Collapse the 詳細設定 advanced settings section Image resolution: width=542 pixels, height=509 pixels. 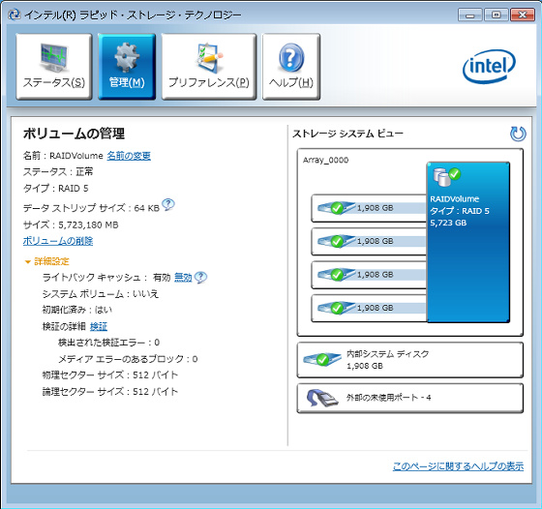(47, 261)
